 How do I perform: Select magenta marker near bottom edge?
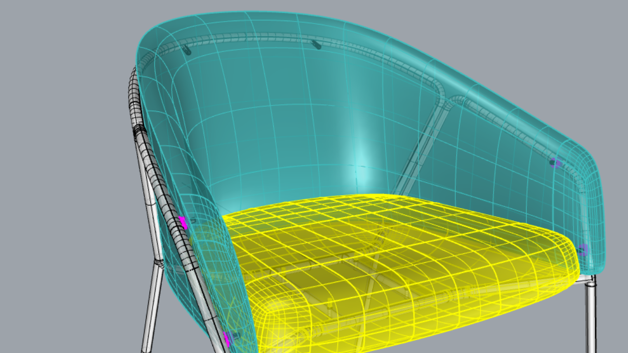coord(228,338)
